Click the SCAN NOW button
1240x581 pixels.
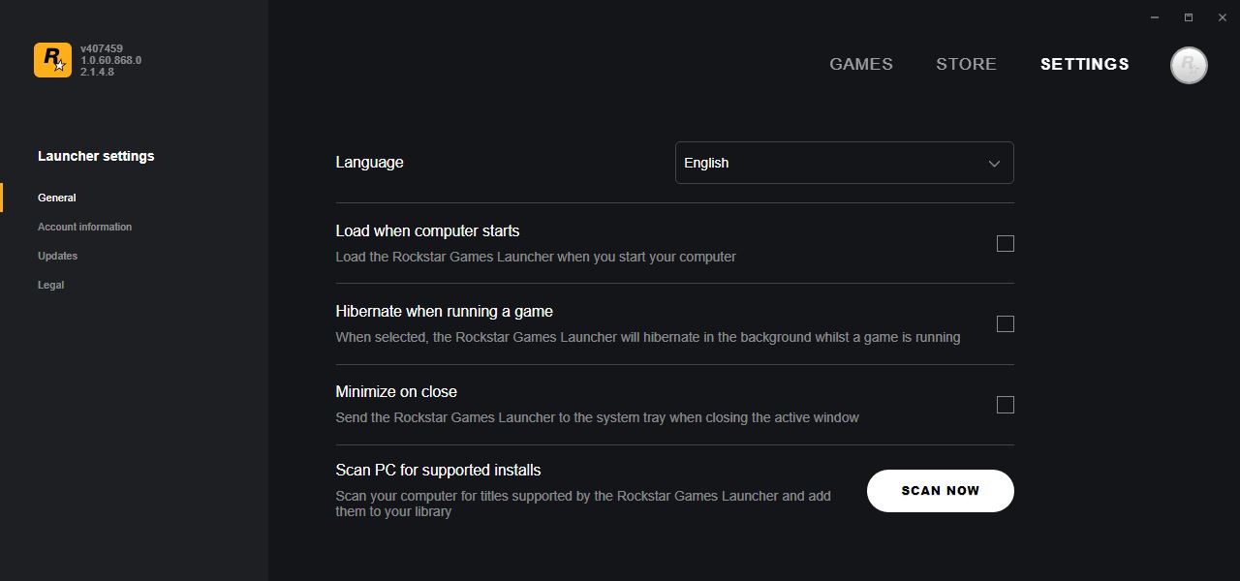pyautogui.click(x=941, y=491)
